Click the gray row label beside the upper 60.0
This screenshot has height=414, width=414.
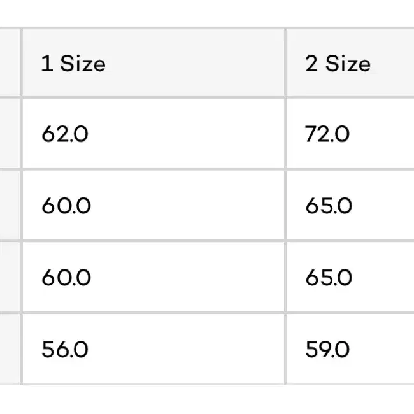click(x=10, y=206)
